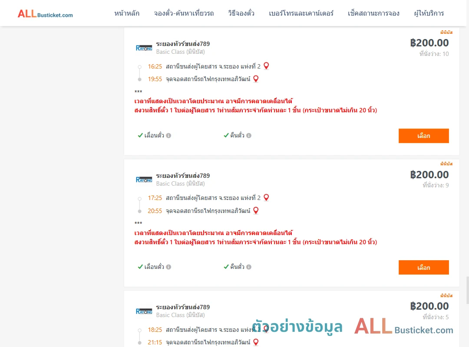
Task: Click info icon next to เลื่อนตั๋ว in 16:25 card
Action: 168,135
